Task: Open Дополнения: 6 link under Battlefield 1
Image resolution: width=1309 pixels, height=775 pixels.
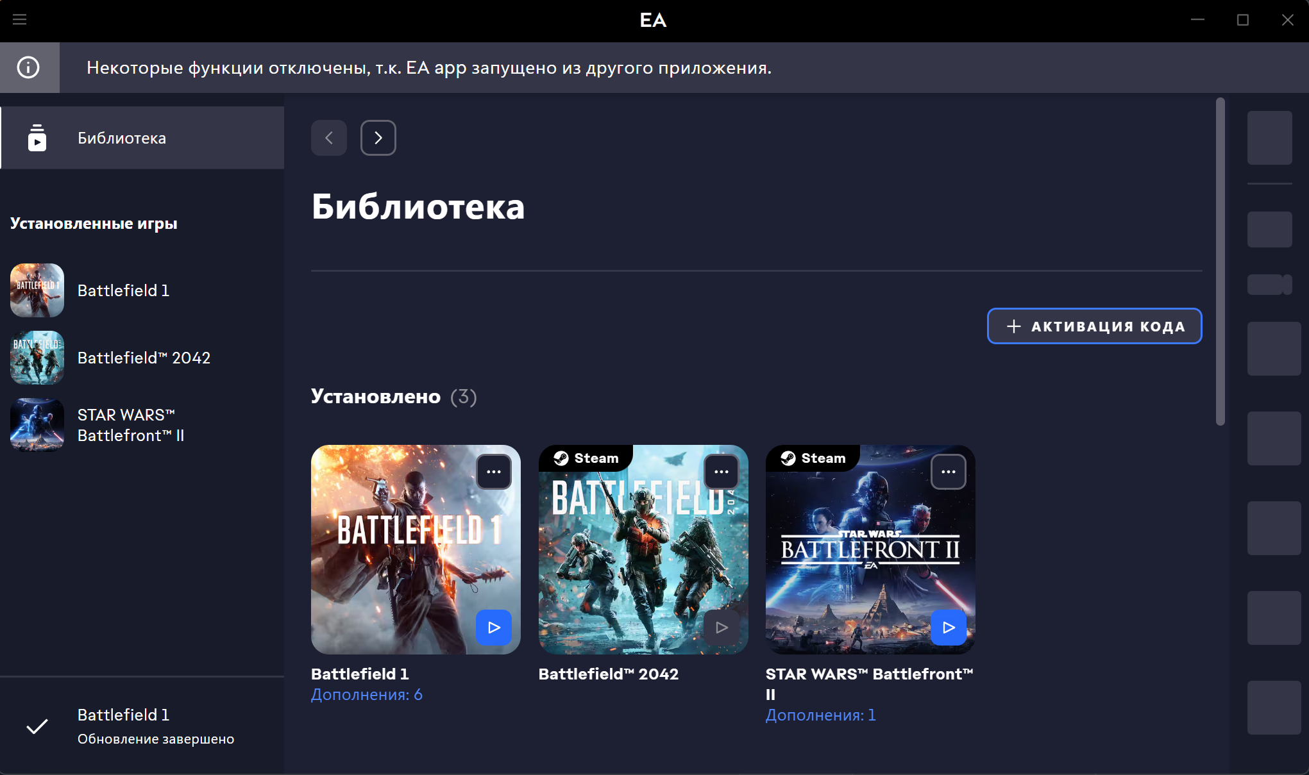Action: point(367,695)
